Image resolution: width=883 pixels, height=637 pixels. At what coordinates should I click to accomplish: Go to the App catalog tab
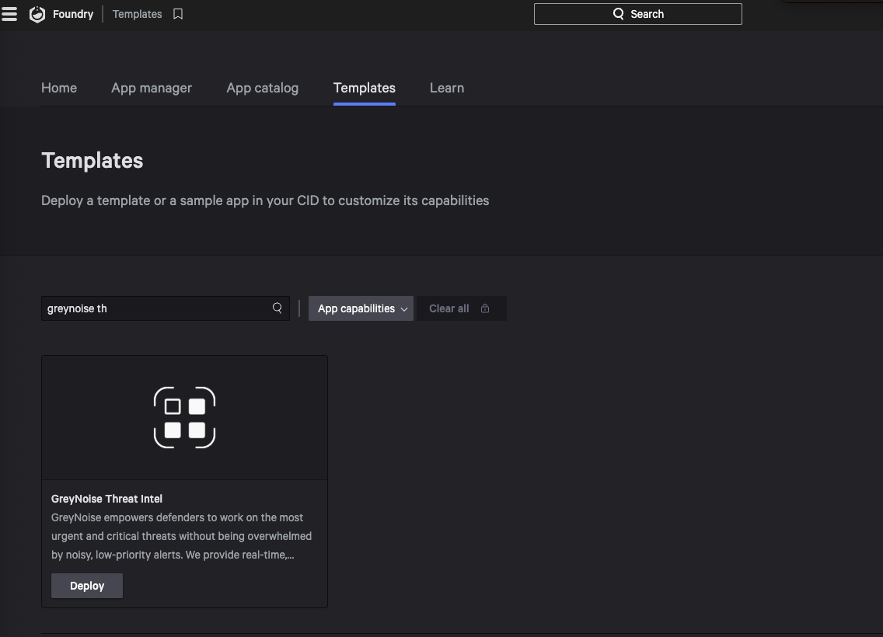click(263, 89)
